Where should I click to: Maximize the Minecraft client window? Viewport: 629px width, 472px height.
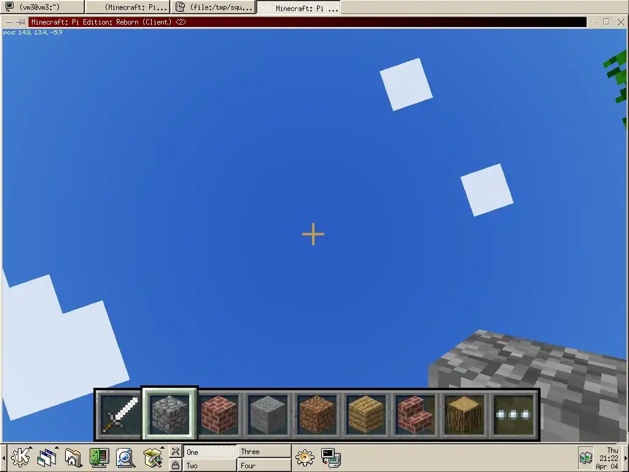pyautogui.click(x=606, y=22)
